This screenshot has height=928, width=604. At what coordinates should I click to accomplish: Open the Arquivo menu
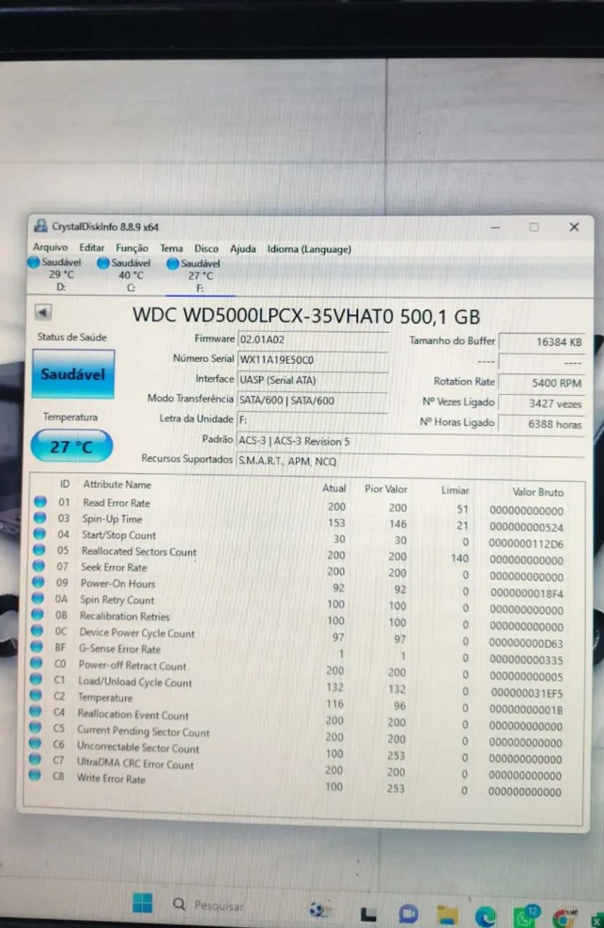tap(50, 248)
